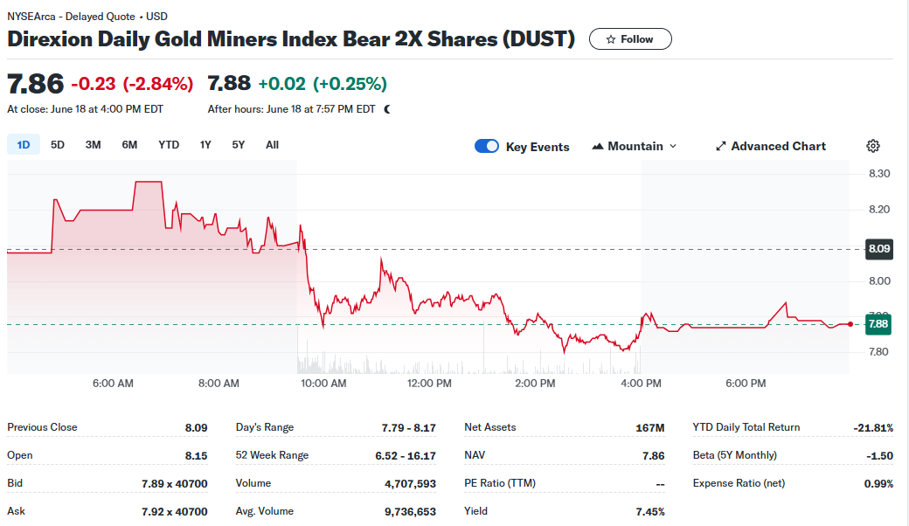909x526 pixels.
Task: Click the red endpoint dot on the chart line
Action: click(x=850, y=324)
